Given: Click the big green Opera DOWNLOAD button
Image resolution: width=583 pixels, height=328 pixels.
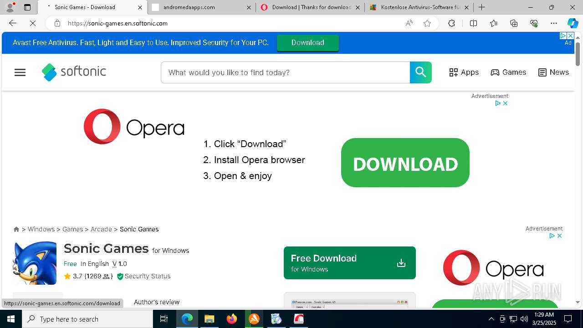Looking at the screenshot, I should point(405,163).
